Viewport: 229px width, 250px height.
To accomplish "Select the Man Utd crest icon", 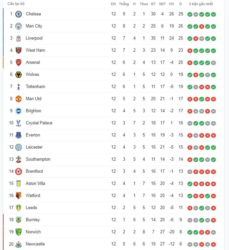I will [x=18, y=99].
